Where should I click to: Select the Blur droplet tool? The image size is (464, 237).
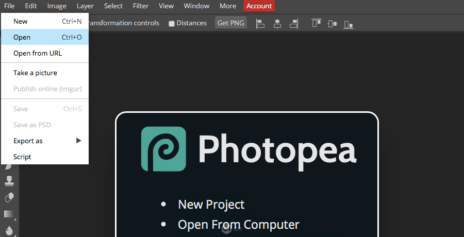(9, 230)
